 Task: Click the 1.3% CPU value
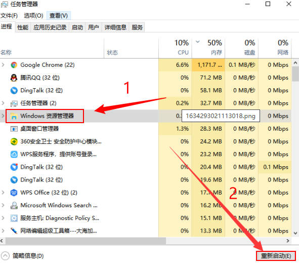click(x=182, y=129)
